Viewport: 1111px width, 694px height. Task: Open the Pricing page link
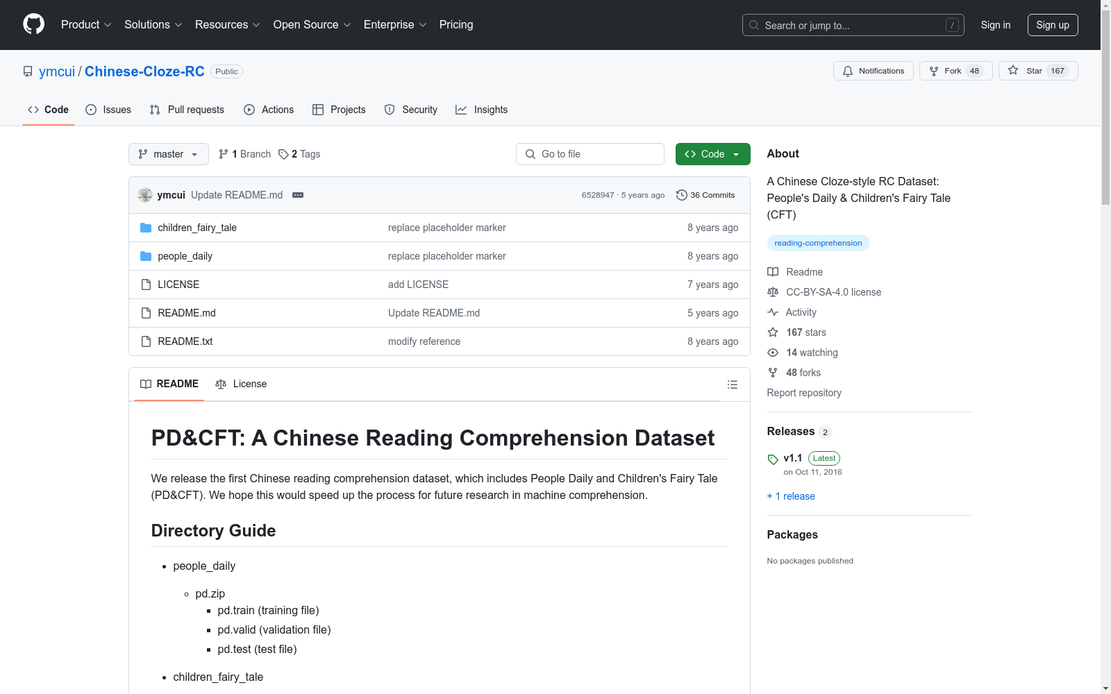click(x=456, y=24)
